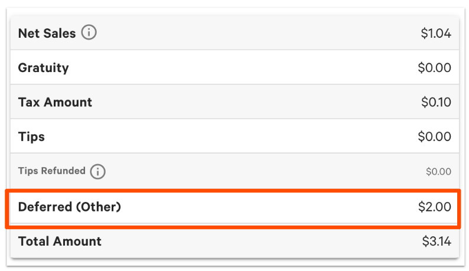Screen dimensions: 469x271
Task: Select the $2.00 Deferred amount
Action: point(434,207)
